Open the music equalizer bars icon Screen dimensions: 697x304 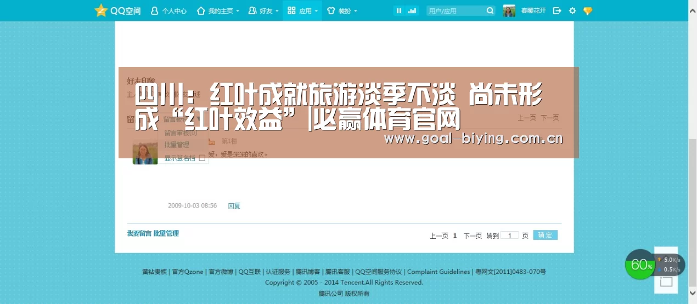point(412,10)
